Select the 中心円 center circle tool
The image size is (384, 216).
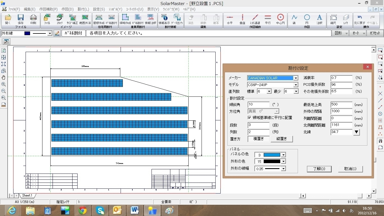tap(280, 19)
